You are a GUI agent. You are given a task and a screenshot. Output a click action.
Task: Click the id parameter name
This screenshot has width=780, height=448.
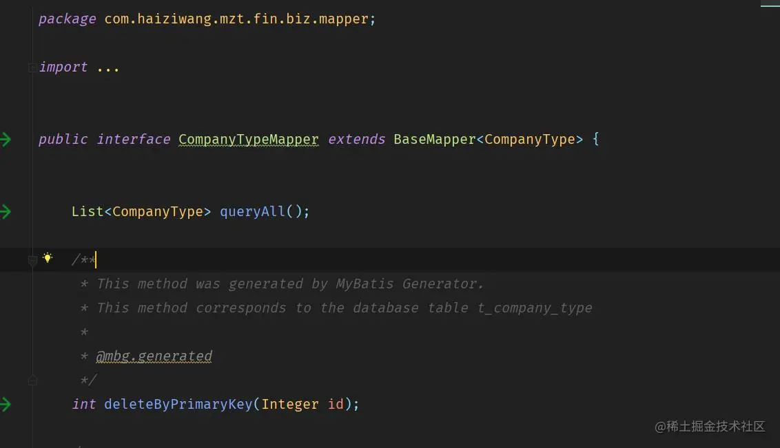(336, 404)
